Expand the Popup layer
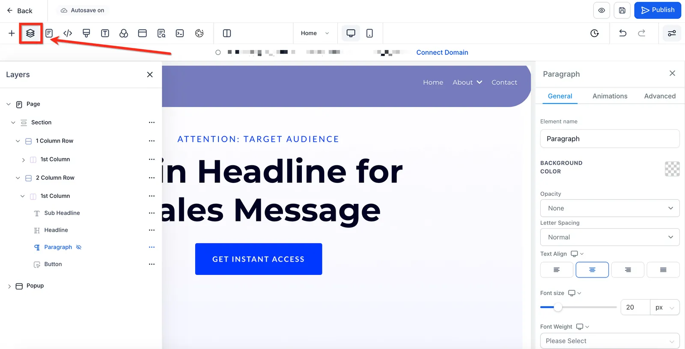 [9, 286]
